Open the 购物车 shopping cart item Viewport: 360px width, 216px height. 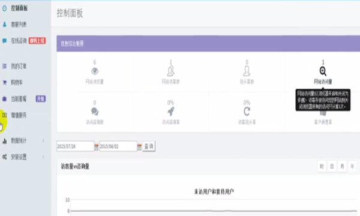(x=17, y=82)
